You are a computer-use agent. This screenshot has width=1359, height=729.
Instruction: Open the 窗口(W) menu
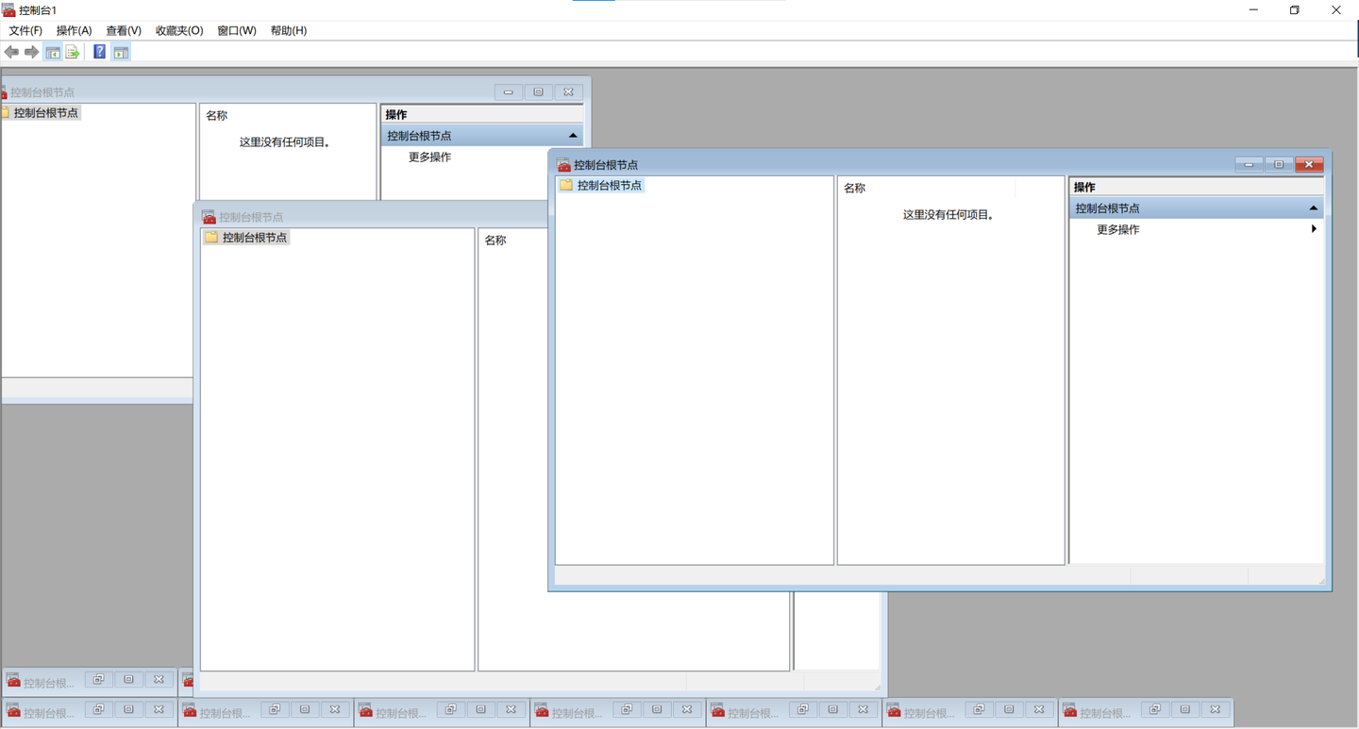236,30
